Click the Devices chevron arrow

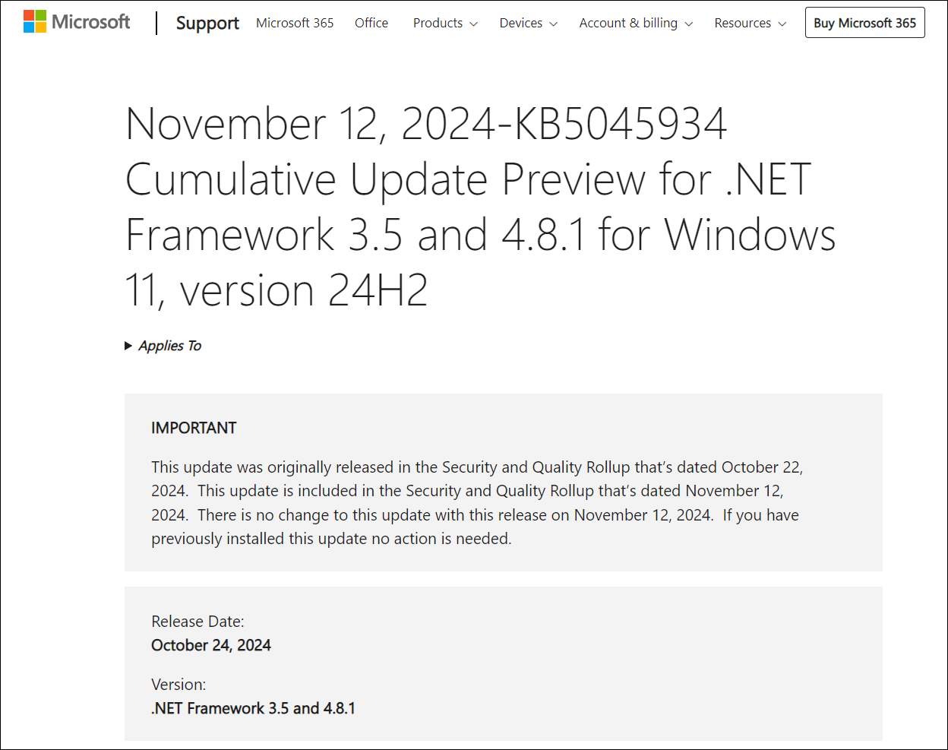(553, 24)
